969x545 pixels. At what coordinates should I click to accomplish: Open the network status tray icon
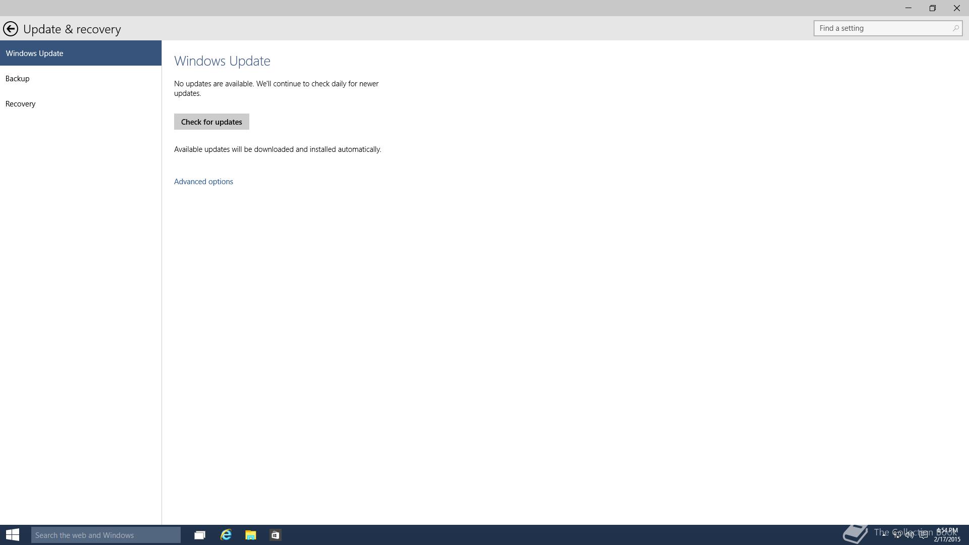897,534
